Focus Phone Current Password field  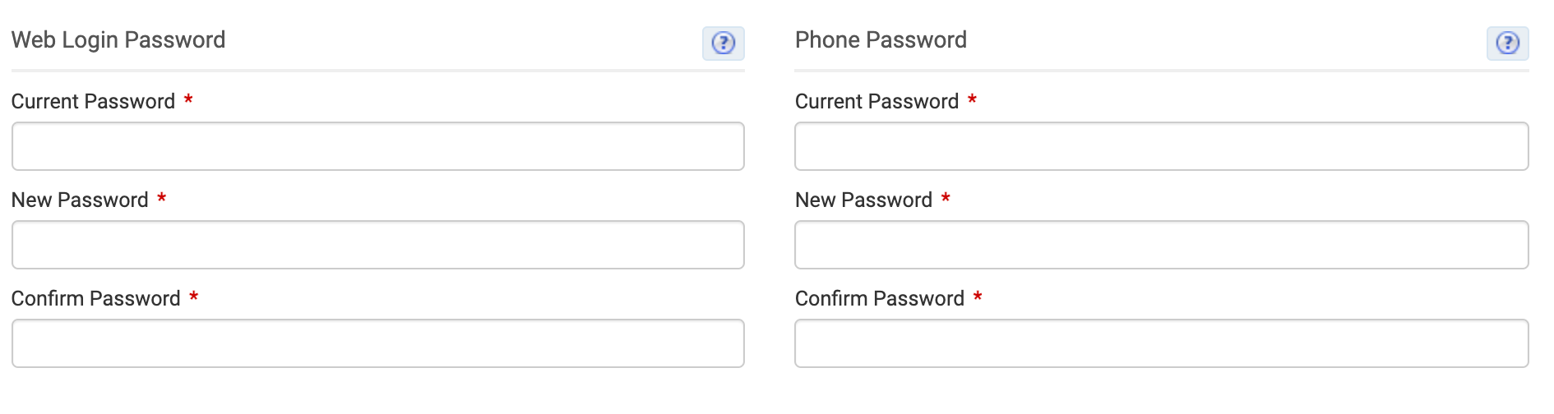coord(1162,146)
